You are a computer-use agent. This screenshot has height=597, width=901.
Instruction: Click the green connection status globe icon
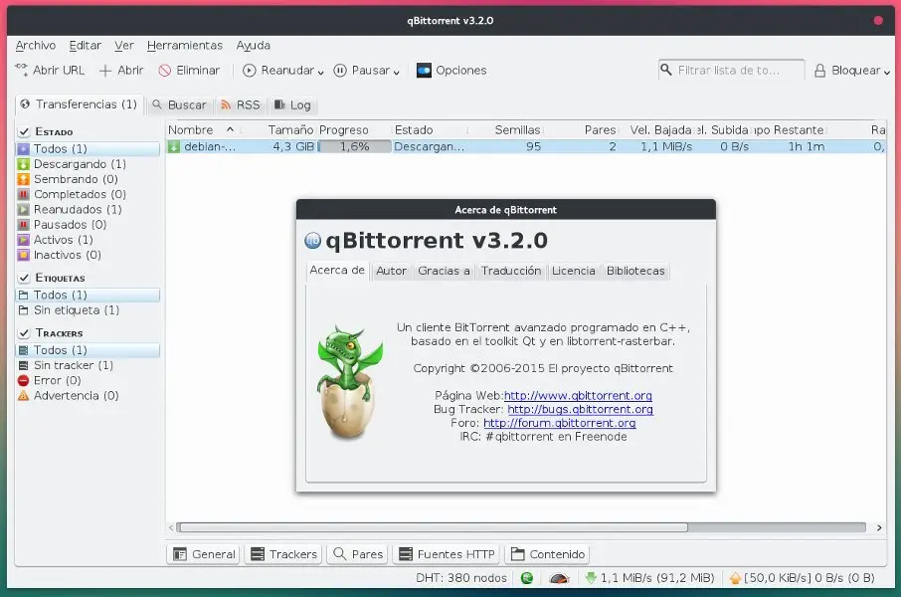coord(526,578)
